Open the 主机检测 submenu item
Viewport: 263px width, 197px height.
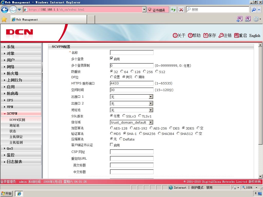21,142
